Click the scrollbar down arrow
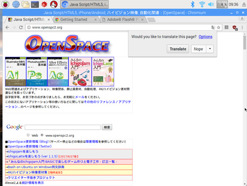247x186 pixels. pos(245,184)
